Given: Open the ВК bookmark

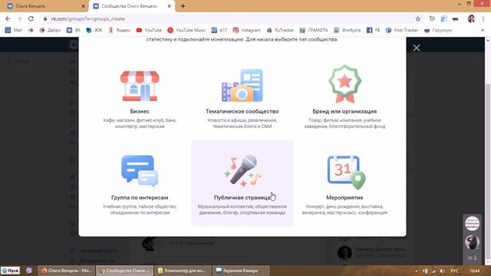Looking at the screenshot, I should [74, 30].
